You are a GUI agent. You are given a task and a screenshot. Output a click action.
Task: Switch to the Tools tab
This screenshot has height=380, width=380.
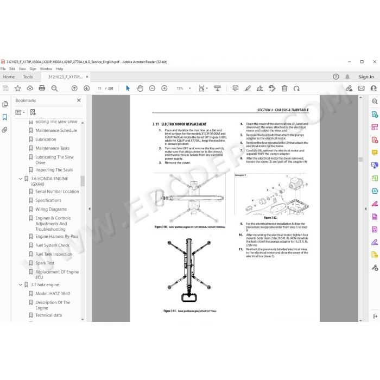[28, 77]
